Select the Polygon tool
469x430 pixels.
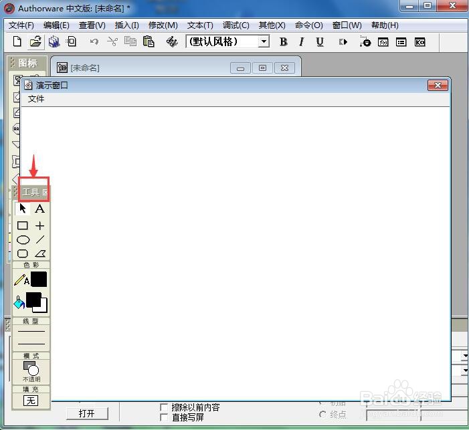[40, 253]
